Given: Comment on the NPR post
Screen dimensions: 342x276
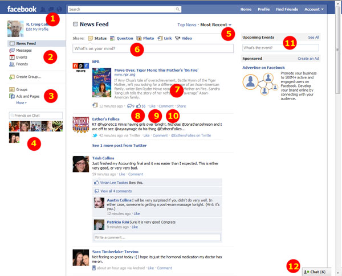Looking at the screenshot, I should point(166,106).
